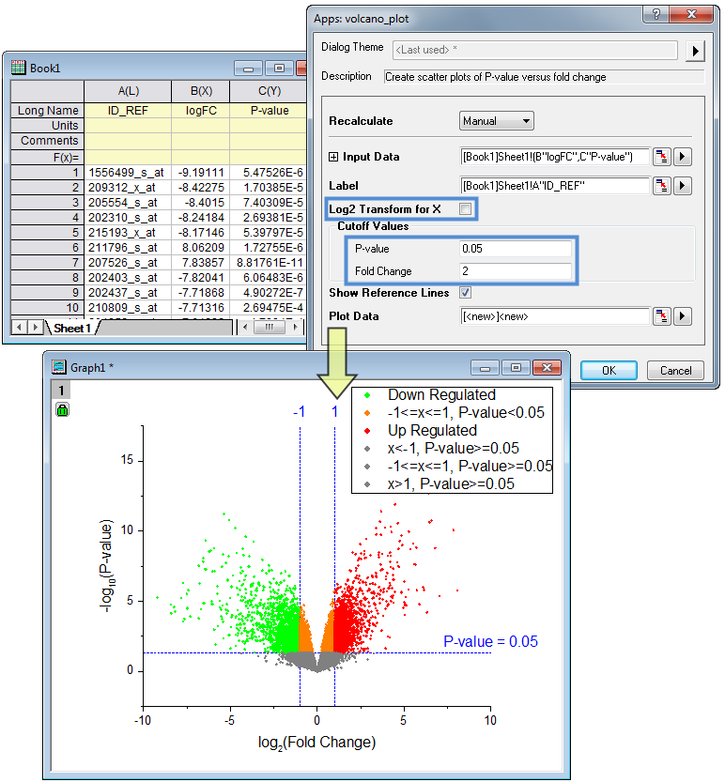Click cell 210809_s_at

point(128,308)
